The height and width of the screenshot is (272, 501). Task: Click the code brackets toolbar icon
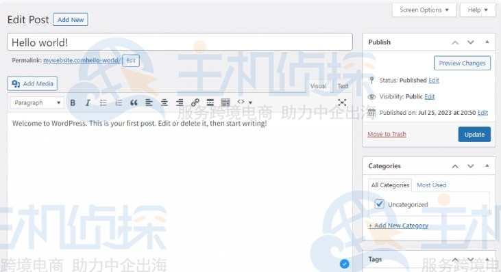pos(241,102)
